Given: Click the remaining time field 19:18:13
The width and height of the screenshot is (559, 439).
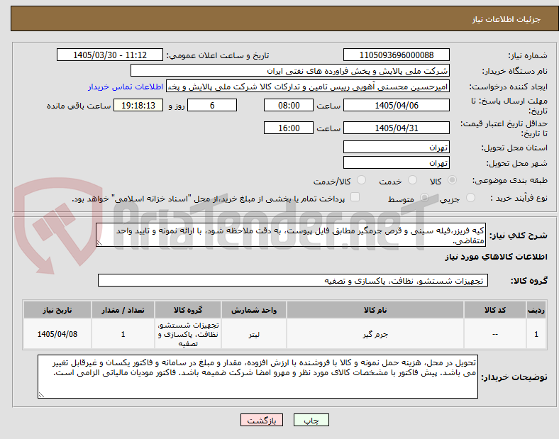Looking at the screenshot, I should pyautogui.click(x=138, y=105).
